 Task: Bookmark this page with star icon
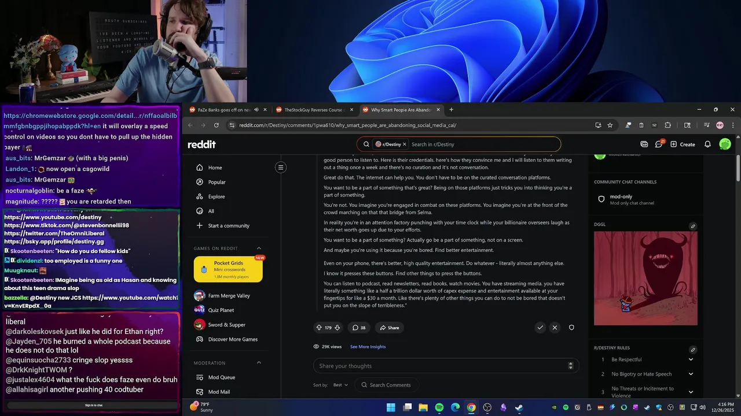point(610,125)
